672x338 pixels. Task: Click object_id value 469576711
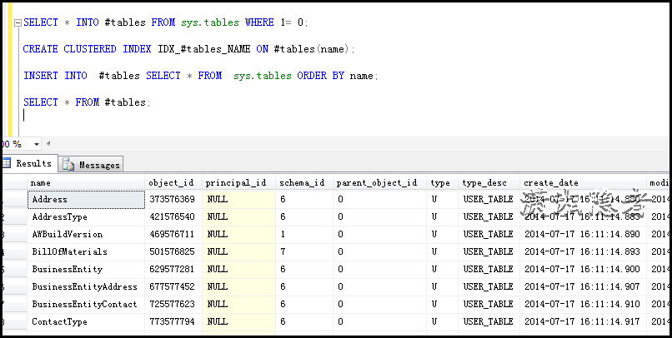173,234
